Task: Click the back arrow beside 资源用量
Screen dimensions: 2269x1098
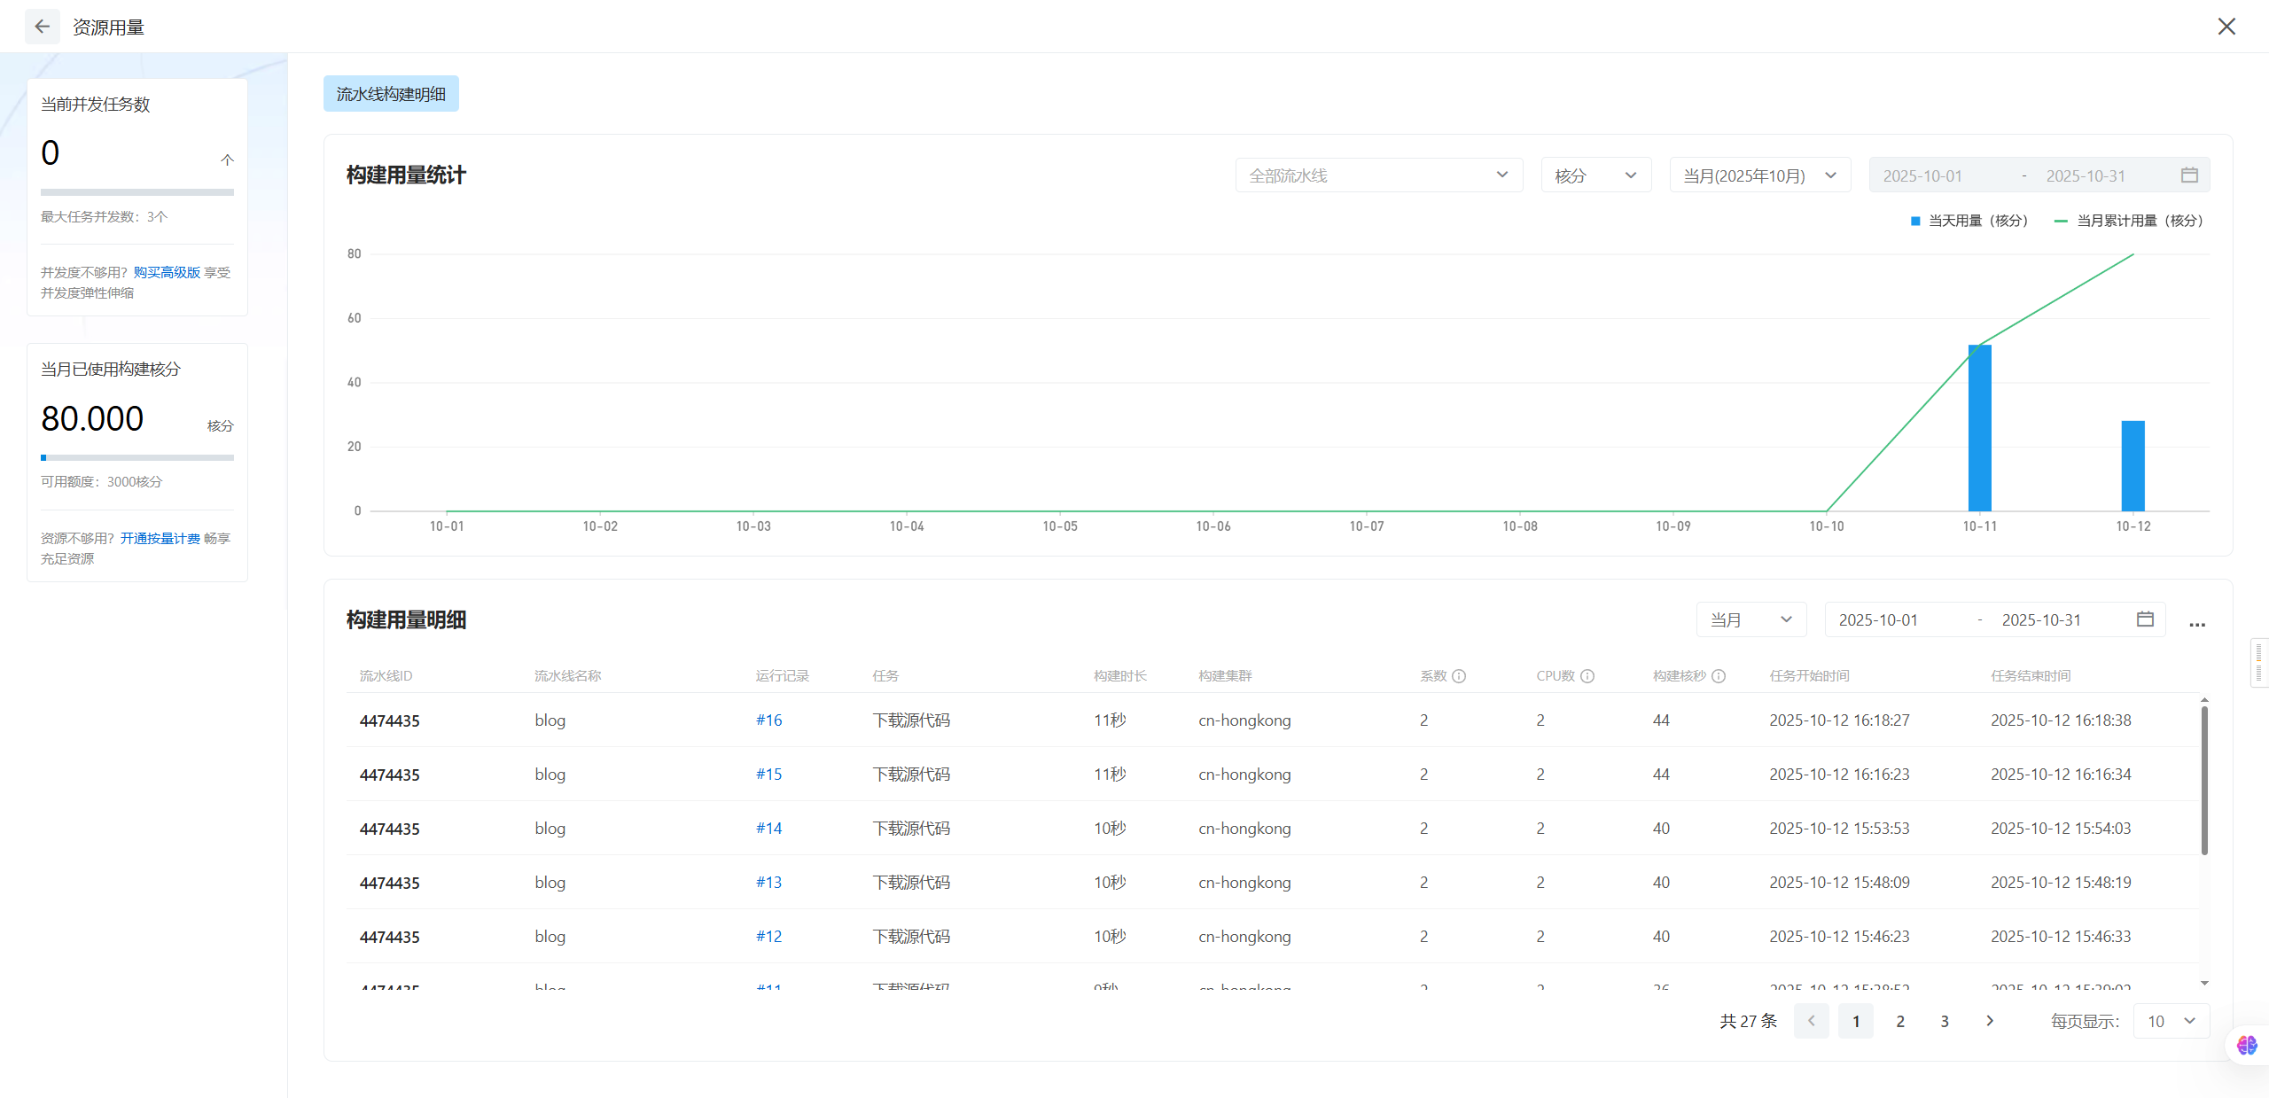Action: [x=42, y=27]
